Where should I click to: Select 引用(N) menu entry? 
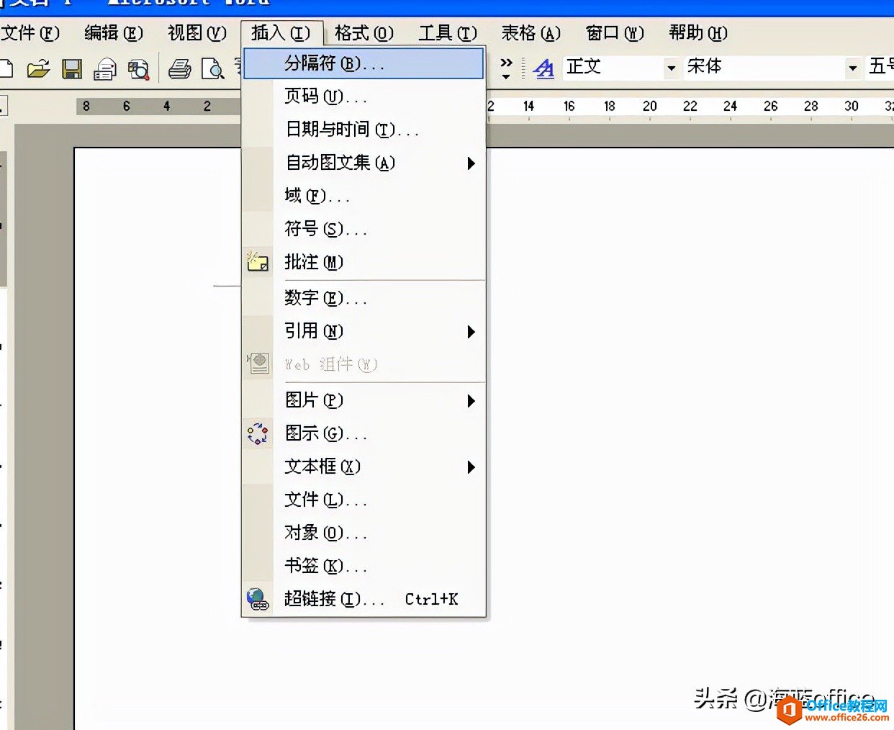coord(364,331)
